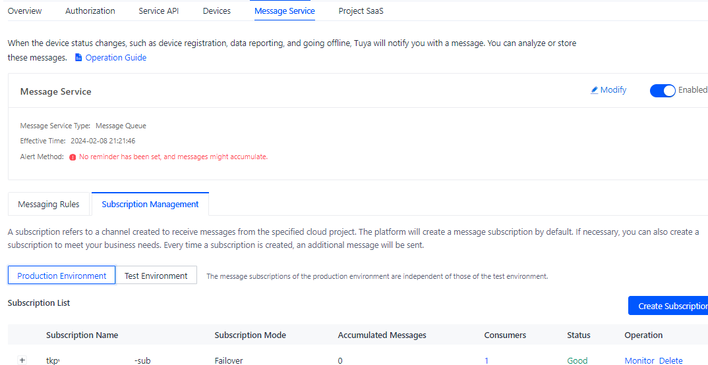Screen dimensions: 708x365
Task: Select the Subscription Management tab
Action: coord(150,204)
